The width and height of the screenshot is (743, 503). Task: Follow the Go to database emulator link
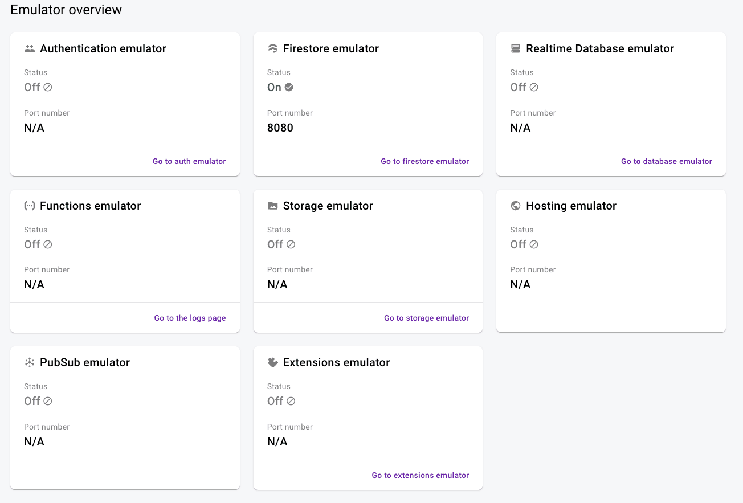[x=666, y=161]
